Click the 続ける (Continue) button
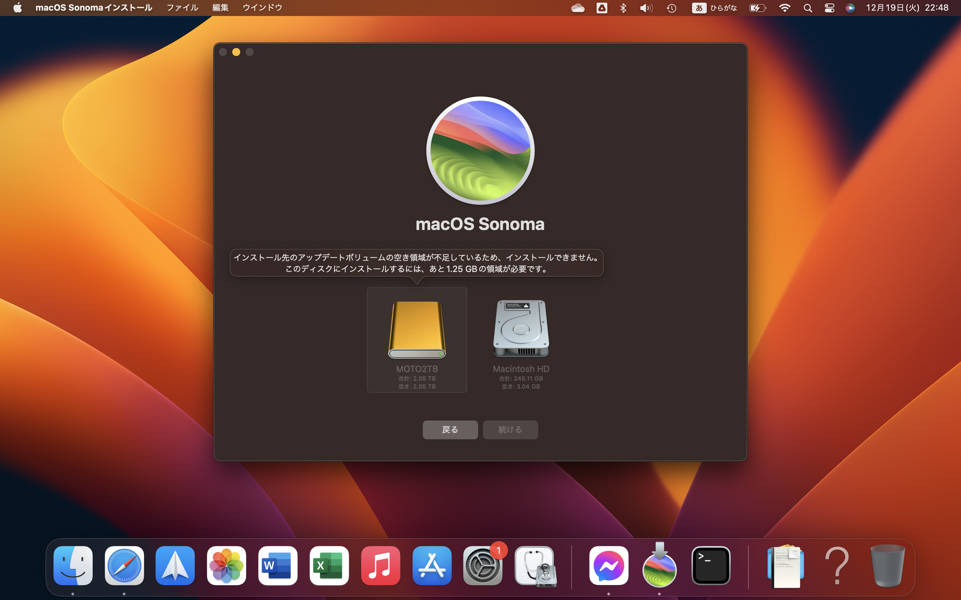 (510, 430)
